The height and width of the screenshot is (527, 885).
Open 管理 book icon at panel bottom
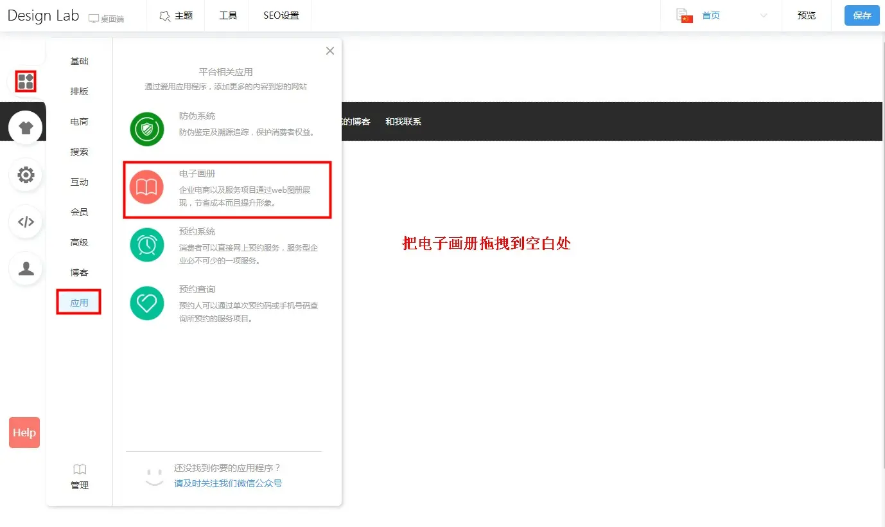point(80,476)
